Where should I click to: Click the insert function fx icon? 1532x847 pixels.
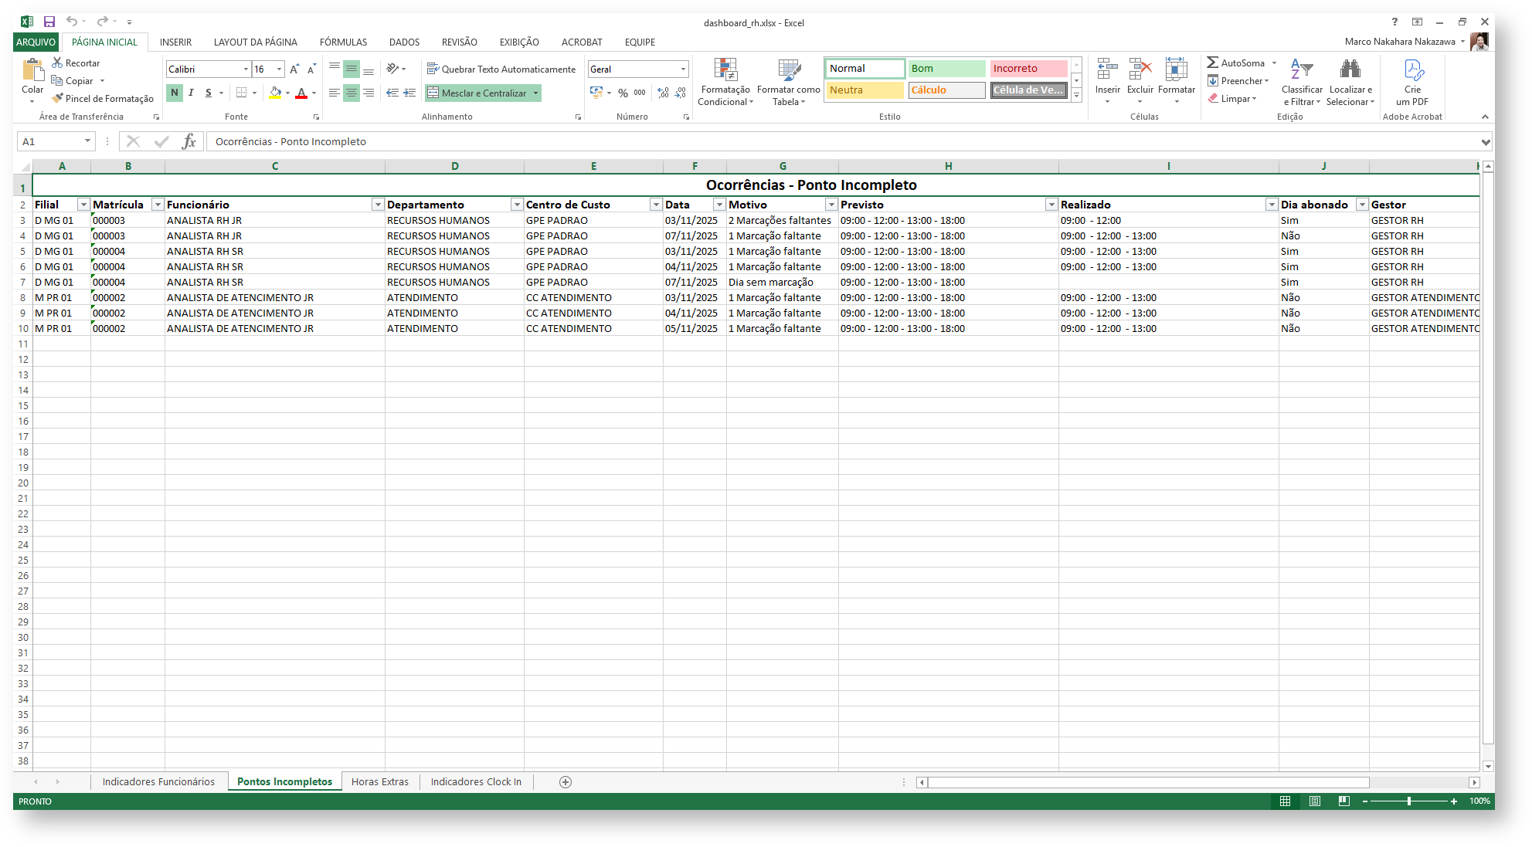(x=189, y=141)
